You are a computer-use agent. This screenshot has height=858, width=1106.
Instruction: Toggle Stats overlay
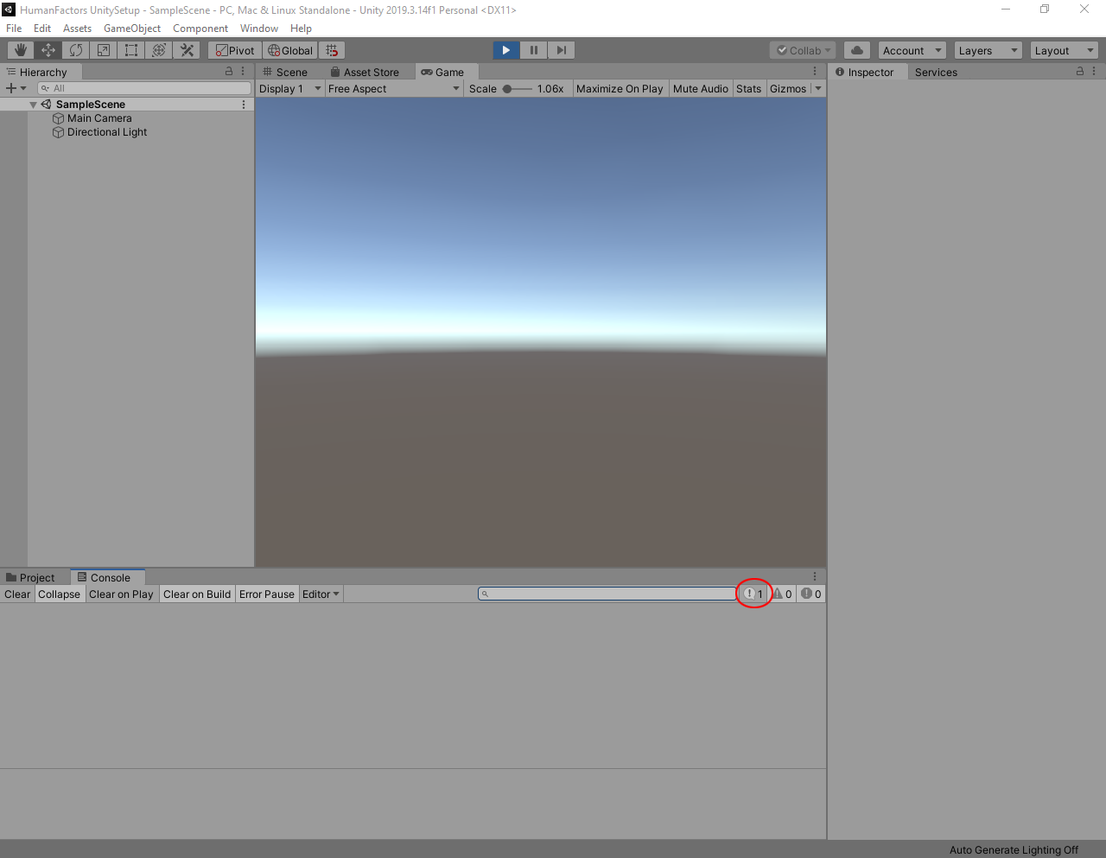tap(749, 88)
